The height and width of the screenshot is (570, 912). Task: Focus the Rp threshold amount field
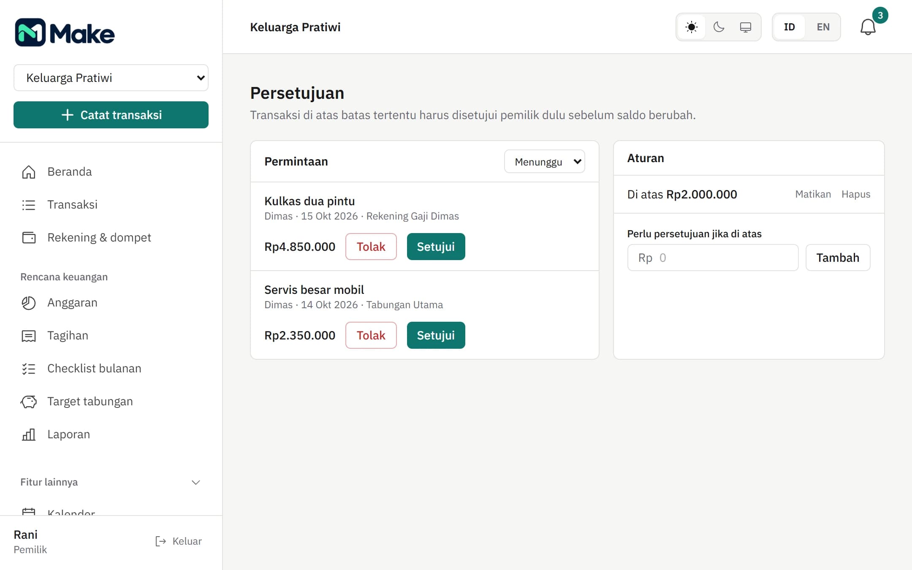click(x=713, y=258)
